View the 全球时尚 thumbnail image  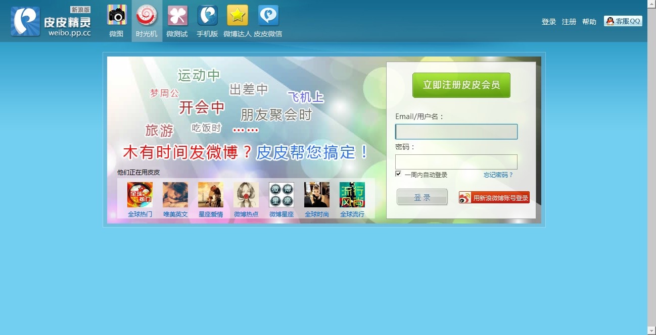coord(317,195)
